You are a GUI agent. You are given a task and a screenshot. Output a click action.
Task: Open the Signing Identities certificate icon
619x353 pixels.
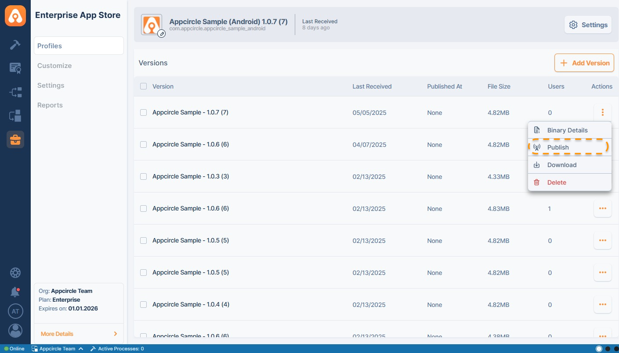click(15, 68)
